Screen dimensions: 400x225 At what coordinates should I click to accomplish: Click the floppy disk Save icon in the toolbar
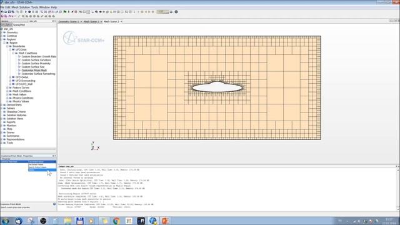pyautogui.click(x=9, y=12)
